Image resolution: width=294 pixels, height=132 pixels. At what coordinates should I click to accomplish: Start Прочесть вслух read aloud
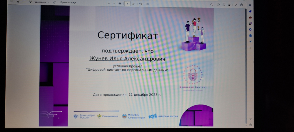pyautogui.click(x=68, y=2)
